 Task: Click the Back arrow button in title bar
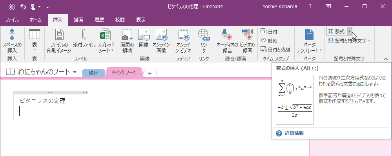point(11,7)
